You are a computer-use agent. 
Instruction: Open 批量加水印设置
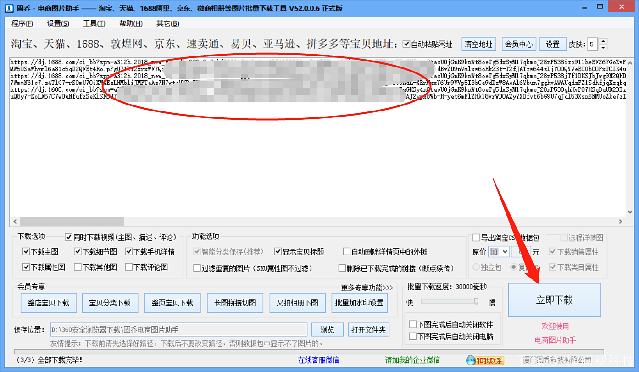click(x=359, y=303)
